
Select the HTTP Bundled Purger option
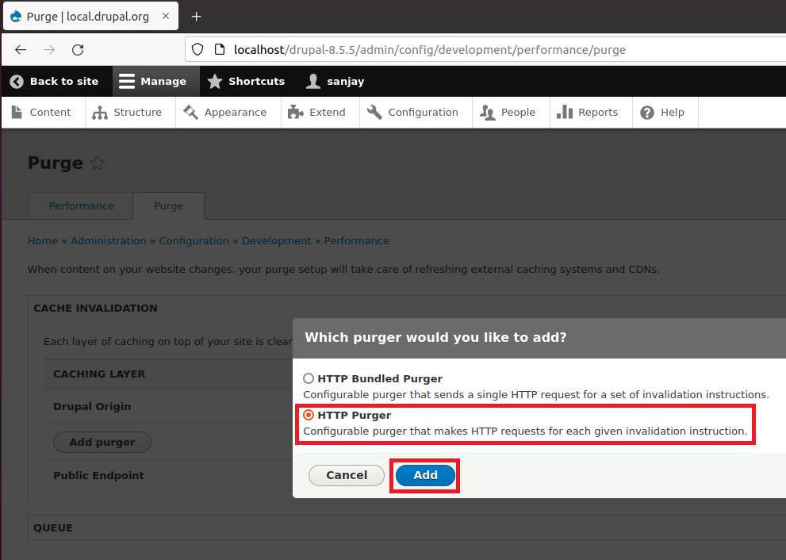(309, 379)
